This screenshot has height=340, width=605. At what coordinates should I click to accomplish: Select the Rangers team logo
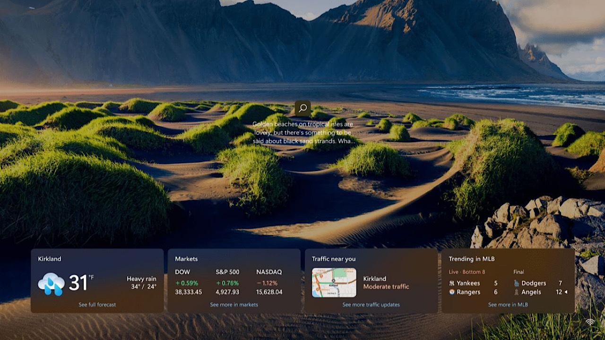452,292
